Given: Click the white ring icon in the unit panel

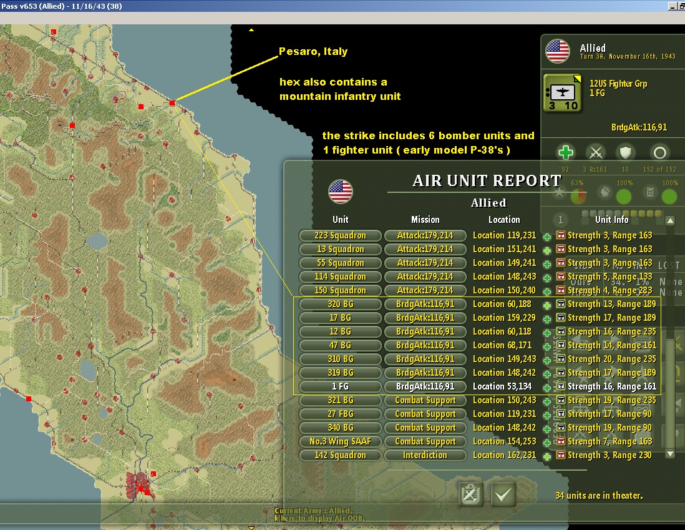Looking at the screenshot, I should [659, 152].
